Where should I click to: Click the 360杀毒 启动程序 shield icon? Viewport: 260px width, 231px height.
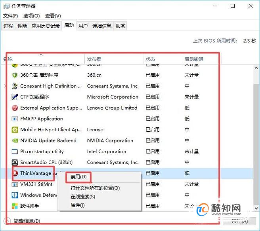click(15, 75)
